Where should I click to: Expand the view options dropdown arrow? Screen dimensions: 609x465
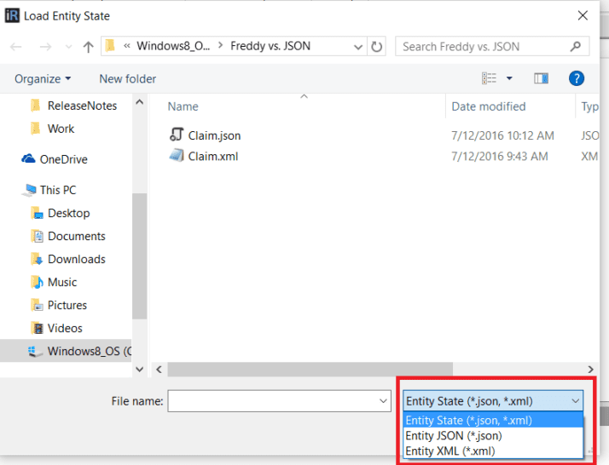point(510,78)
